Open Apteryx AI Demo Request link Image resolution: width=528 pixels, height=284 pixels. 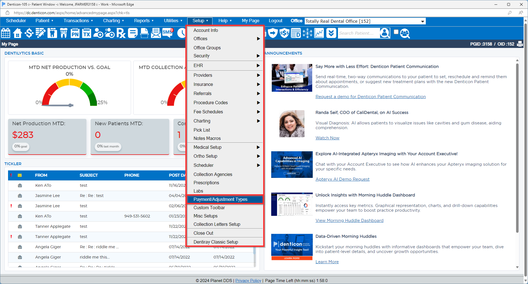[x=342, y=179]
